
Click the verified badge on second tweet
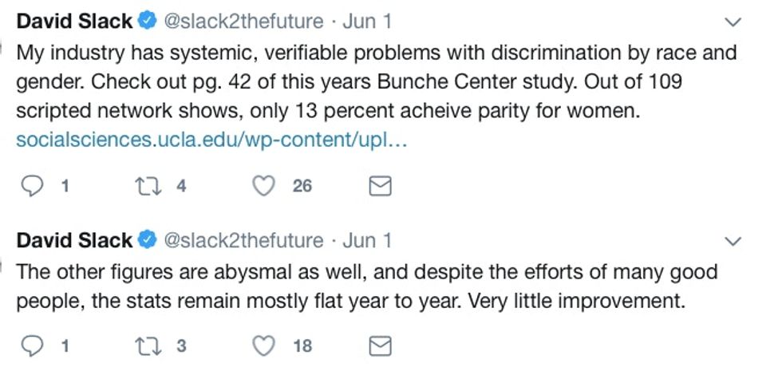point(148,240)
